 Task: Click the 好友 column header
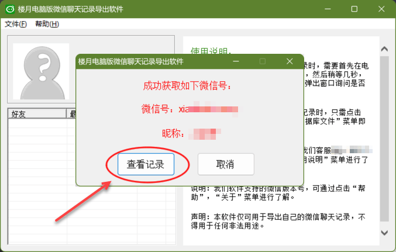pyautogui.click(x=37, y=114)
